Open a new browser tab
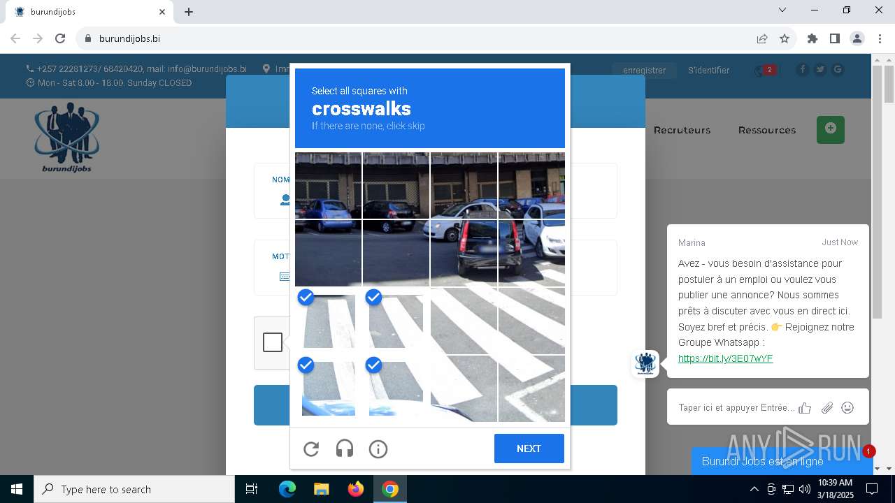Image resolution: width=895 pixels, height=503 pixels. [189, 12]
